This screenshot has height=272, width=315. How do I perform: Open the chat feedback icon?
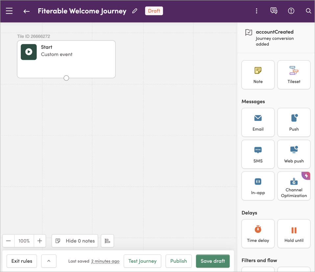tap(274, 11)
